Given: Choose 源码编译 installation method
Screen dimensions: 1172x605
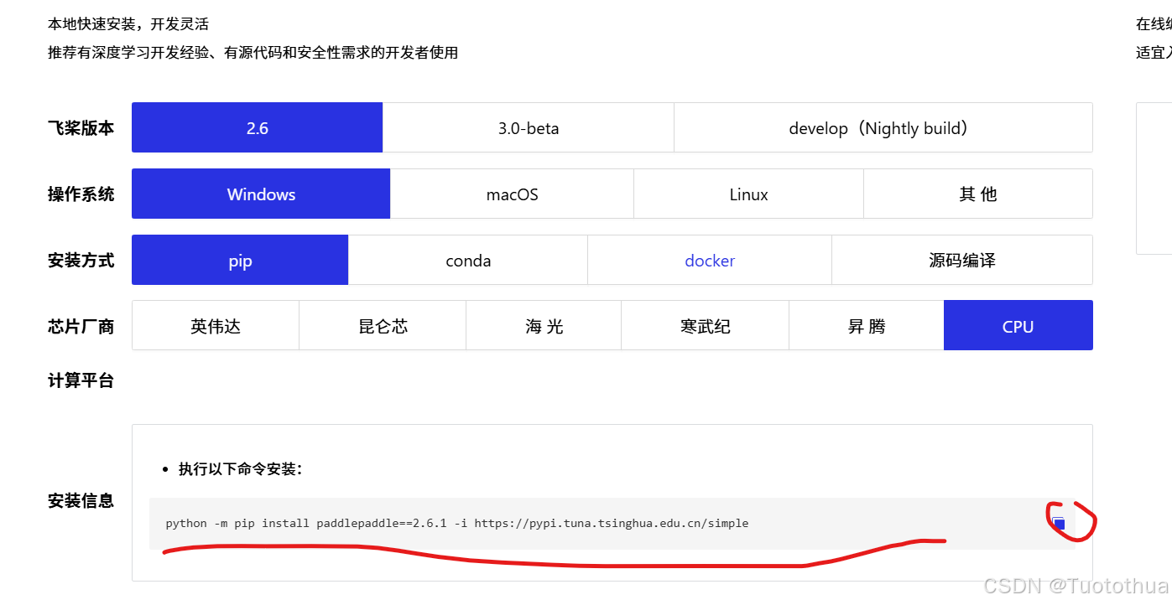Looking at the screenshot, I should pyautogui.click(x=961, y=260).
